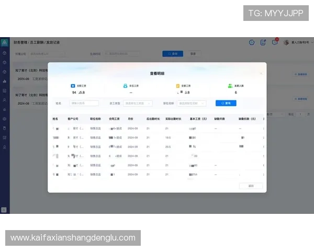Click the app logo in the sidebar

click(x=4, y=43)
